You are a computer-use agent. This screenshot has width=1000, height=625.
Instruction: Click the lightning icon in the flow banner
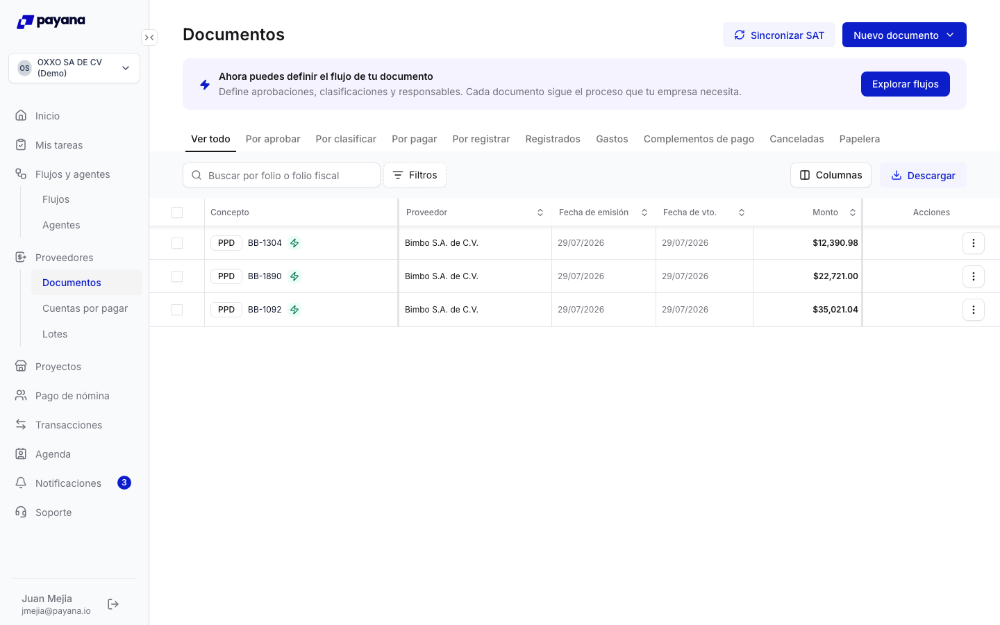[x=205, y=84]
